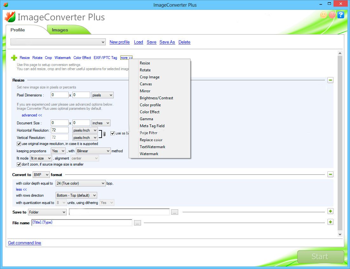The height and width of the screenshot is (269, 350).
Task: Click the sad face feedback icon
Action: tap(332, 15)
